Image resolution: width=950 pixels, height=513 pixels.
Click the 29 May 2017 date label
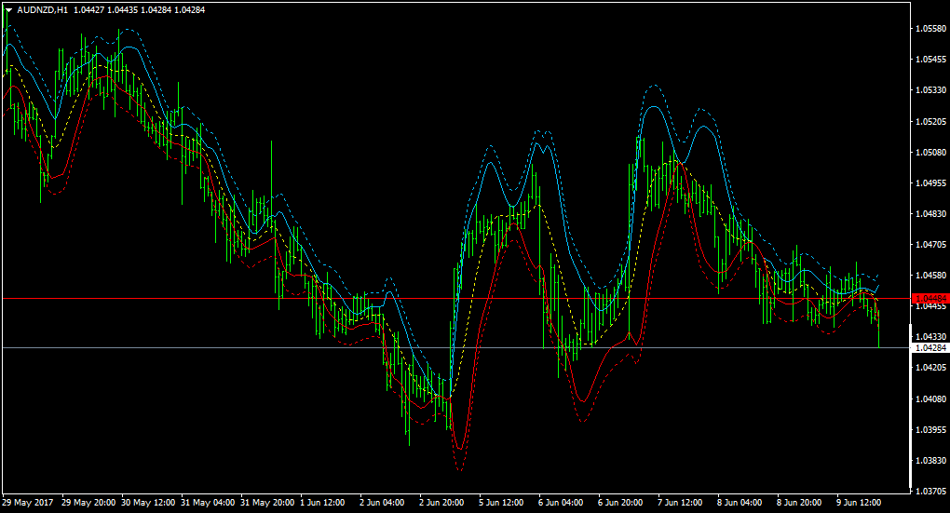(x=28, y=503)
